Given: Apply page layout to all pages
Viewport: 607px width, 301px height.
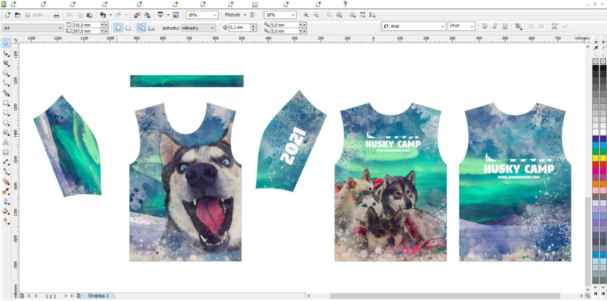Looking at the screenshot, I should click(141, 28).
